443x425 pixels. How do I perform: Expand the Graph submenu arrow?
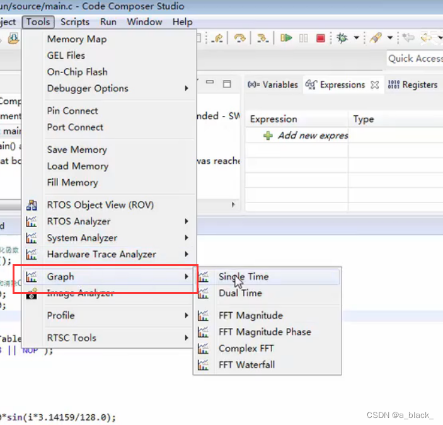point(187,276)
